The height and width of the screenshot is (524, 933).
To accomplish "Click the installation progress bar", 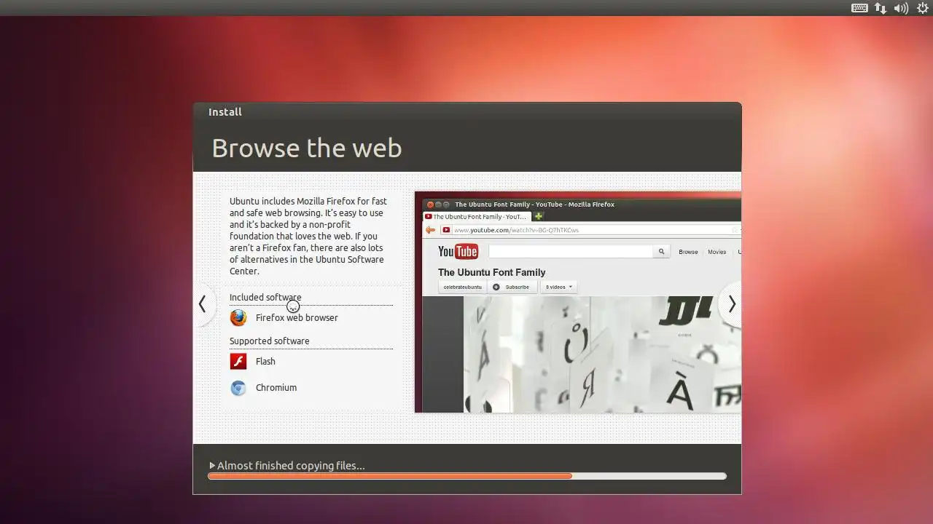I will (x=467, y=476).
